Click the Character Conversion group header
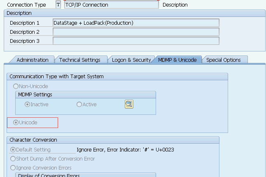266x177 pixels. [x=113, y=140]
